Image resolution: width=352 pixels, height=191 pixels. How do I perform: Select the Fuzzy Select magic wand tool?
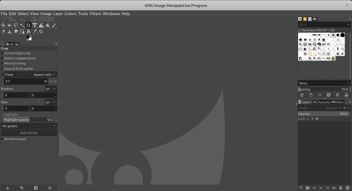pos(22,25)
